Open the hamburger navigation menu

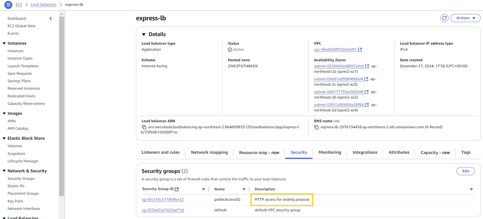pyautogui.click(x=8, y=5)
